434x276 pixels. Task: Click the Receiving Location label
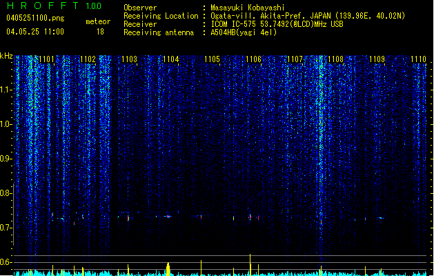tap(161, 16)
